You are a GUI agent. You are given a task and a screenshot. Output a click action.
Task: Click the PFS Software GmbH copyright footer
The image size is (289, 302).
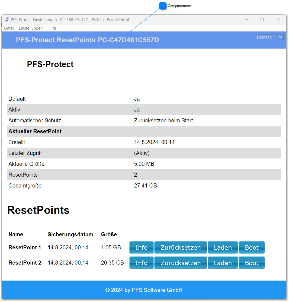pos(144,290)
